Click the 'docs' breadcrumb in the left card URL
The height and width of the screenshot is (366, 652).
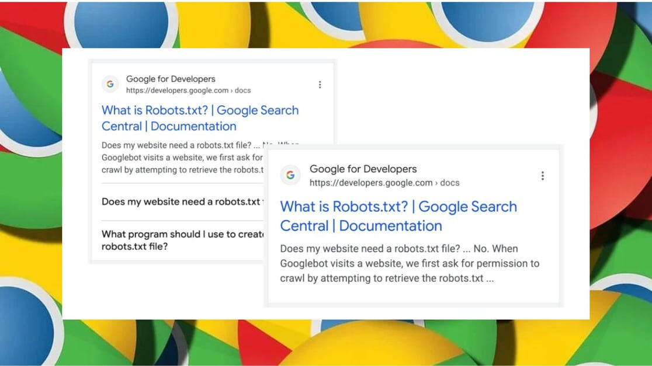pos(243,90)
